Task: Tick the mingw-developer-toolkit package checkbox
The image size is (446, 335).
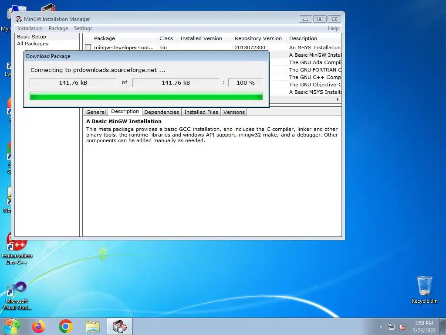Action: pyautogui.click(x=88, y=47)
